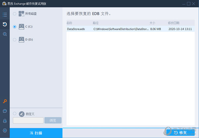The height and width of the screenshot is (138, 199).
Task: Click the custom pencil icon
Action: 22,114
